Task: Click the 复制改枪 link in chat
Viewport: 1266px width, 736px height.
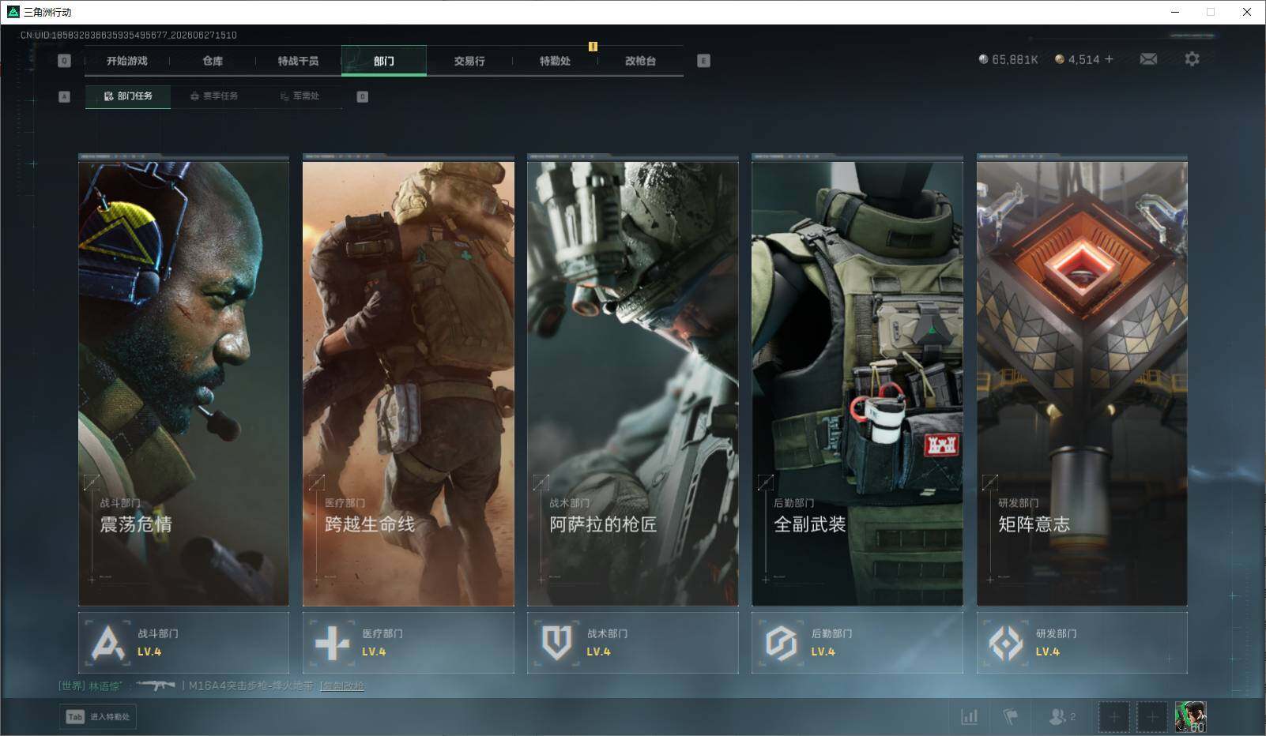Action: pos(343,685)
